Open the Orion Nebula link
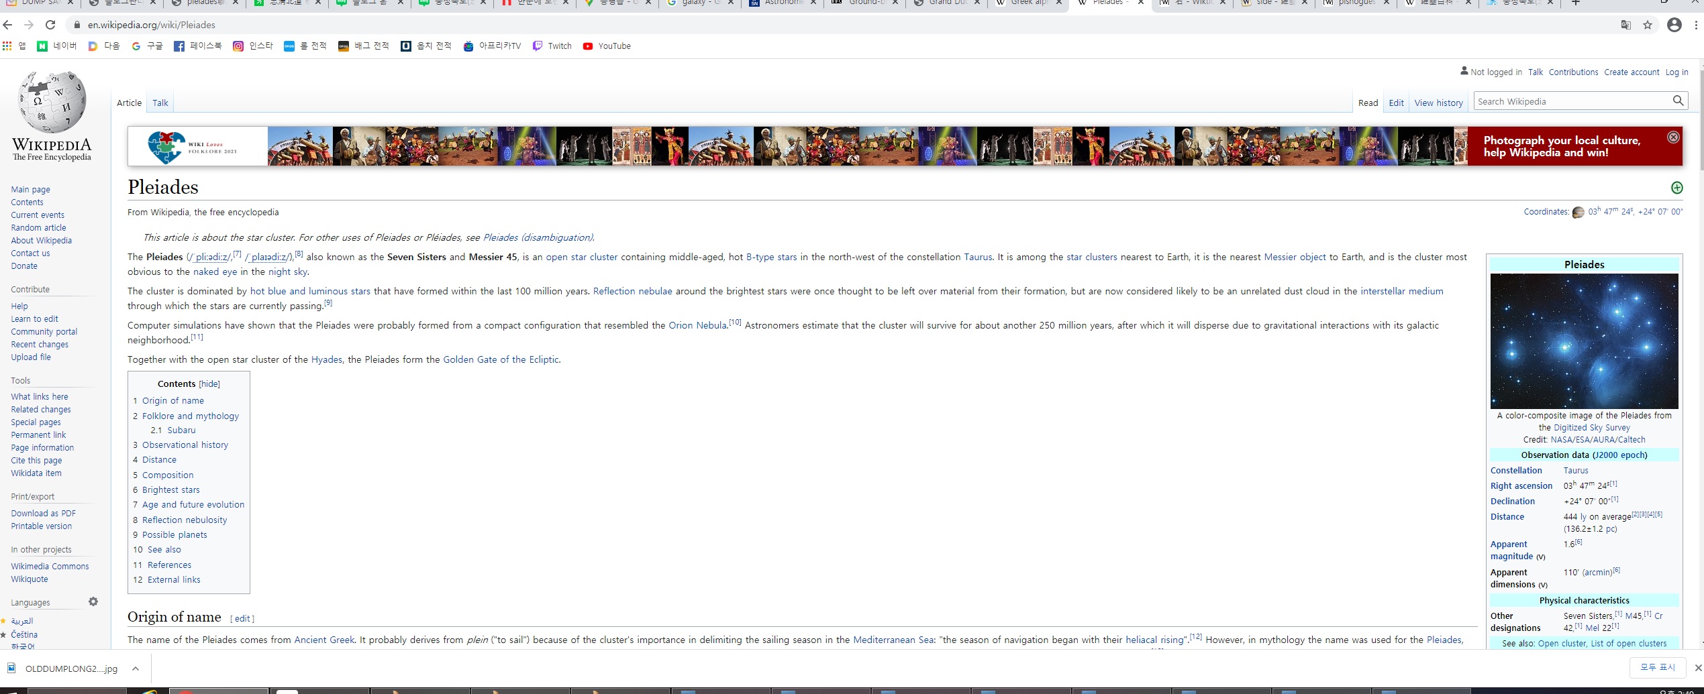The image size is (1704, 694). 697,325
